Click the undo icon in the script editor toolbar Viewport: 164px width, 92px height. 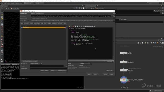69,26
